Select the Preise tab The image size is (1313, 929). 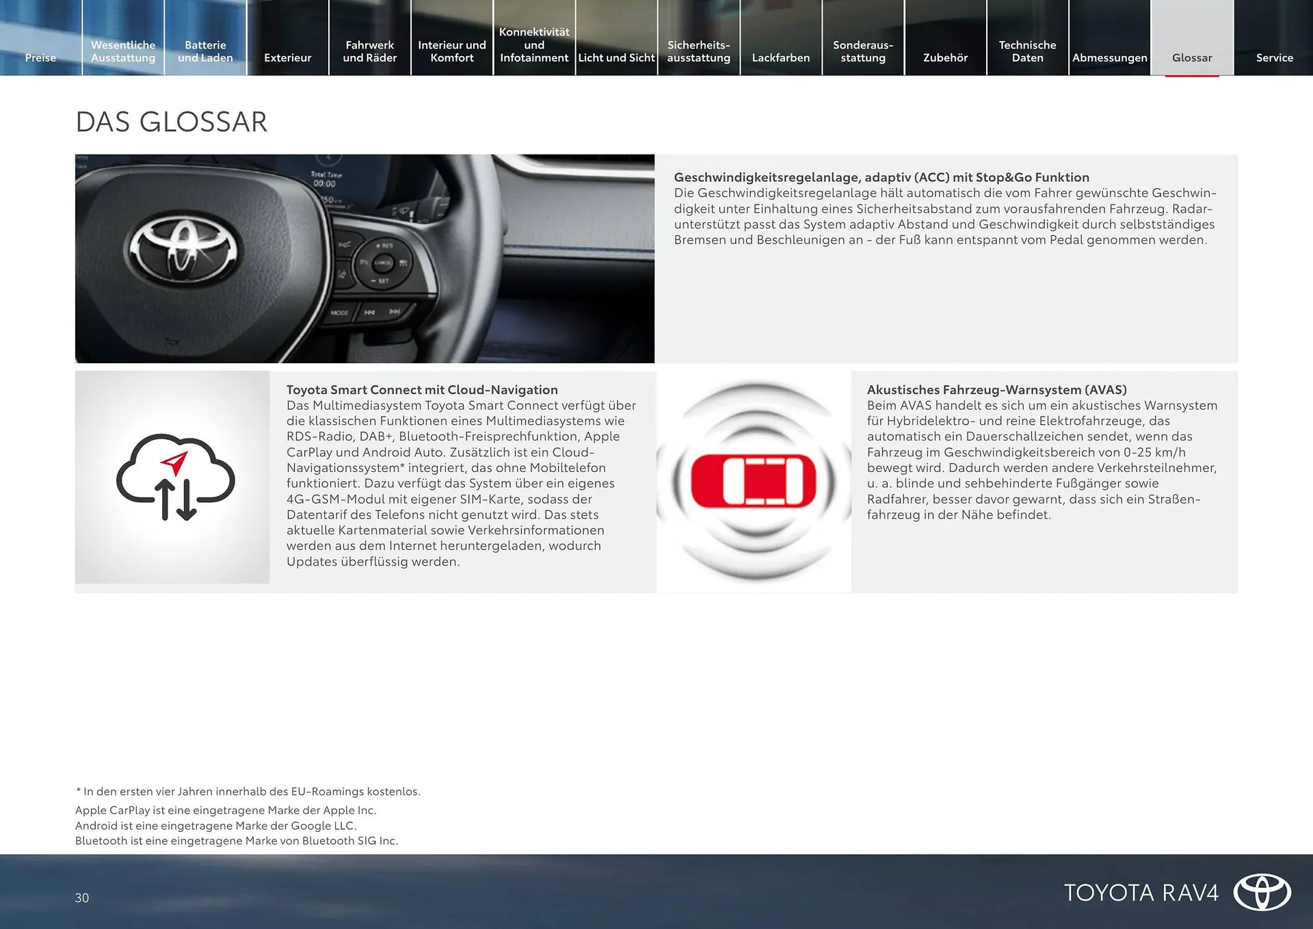(x=40, y=57)
